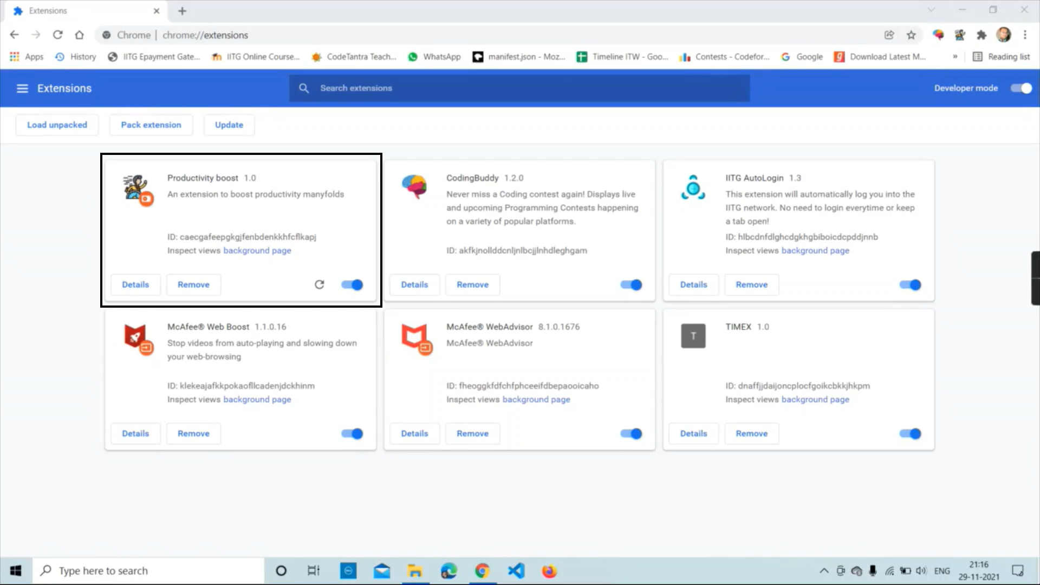Screen dimensions: 1040x585
Task: Open a new browser tab
Action: point(182,11)
